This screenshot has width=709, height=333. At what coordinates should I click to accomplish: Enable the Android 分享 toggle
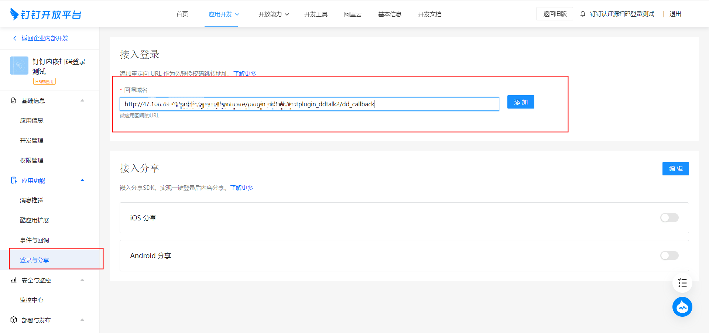tap(669, 255)
